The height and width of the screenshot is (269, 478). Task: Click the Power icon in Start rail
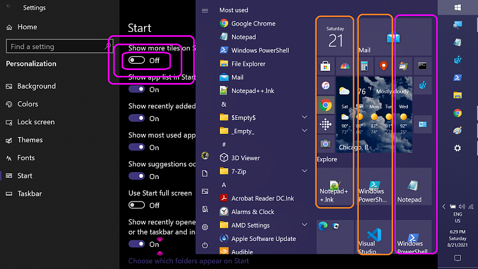pyautogui.click(x=205, y=245)
